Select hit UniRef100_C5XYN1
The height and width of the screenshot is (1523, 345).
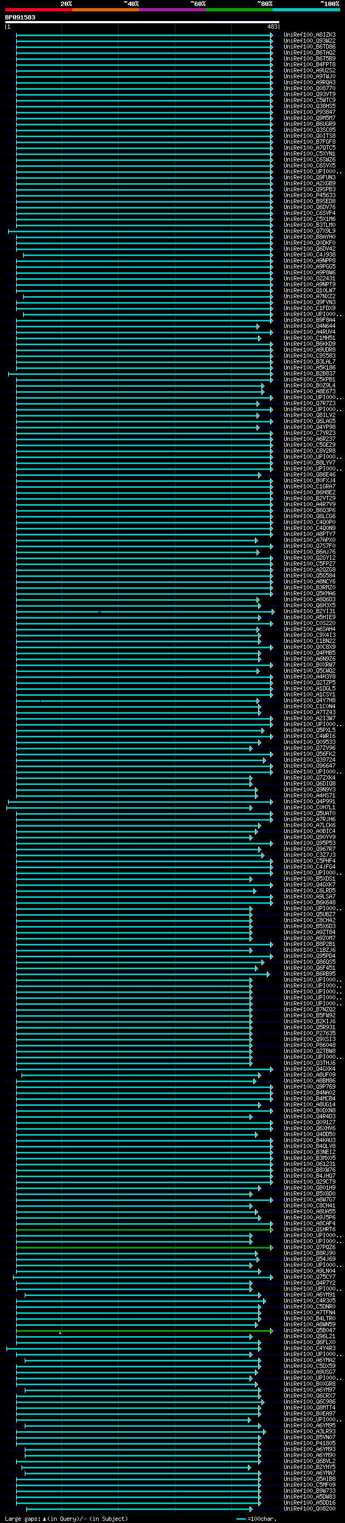pyautogui.click(x=309, y=154)
